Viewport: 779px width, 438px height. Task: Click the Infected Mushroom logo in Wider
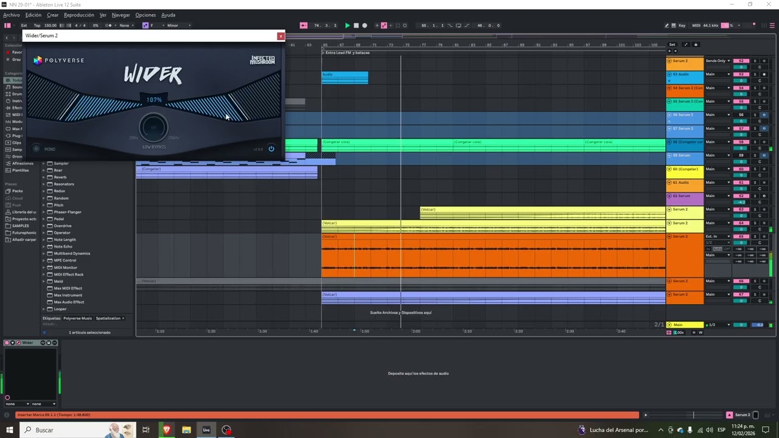click(x=262, y=60)
